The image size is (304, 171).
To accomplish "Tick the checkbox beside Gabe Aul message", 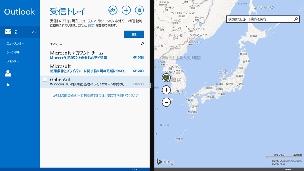I will coord(45,80).
